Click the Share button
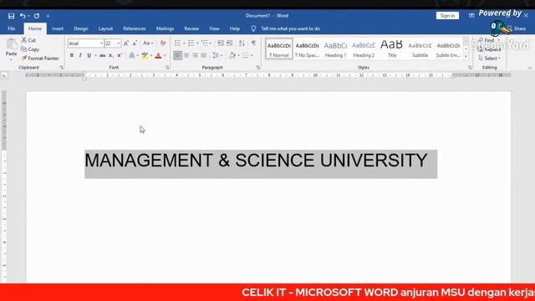This screenshot has height=301, width=535. point(517,28)
